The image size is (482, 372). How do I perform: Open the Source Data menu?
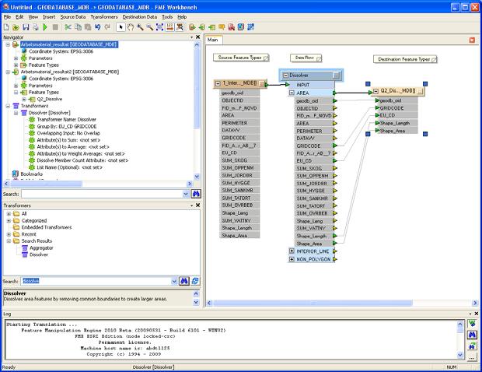pos(73,17)
